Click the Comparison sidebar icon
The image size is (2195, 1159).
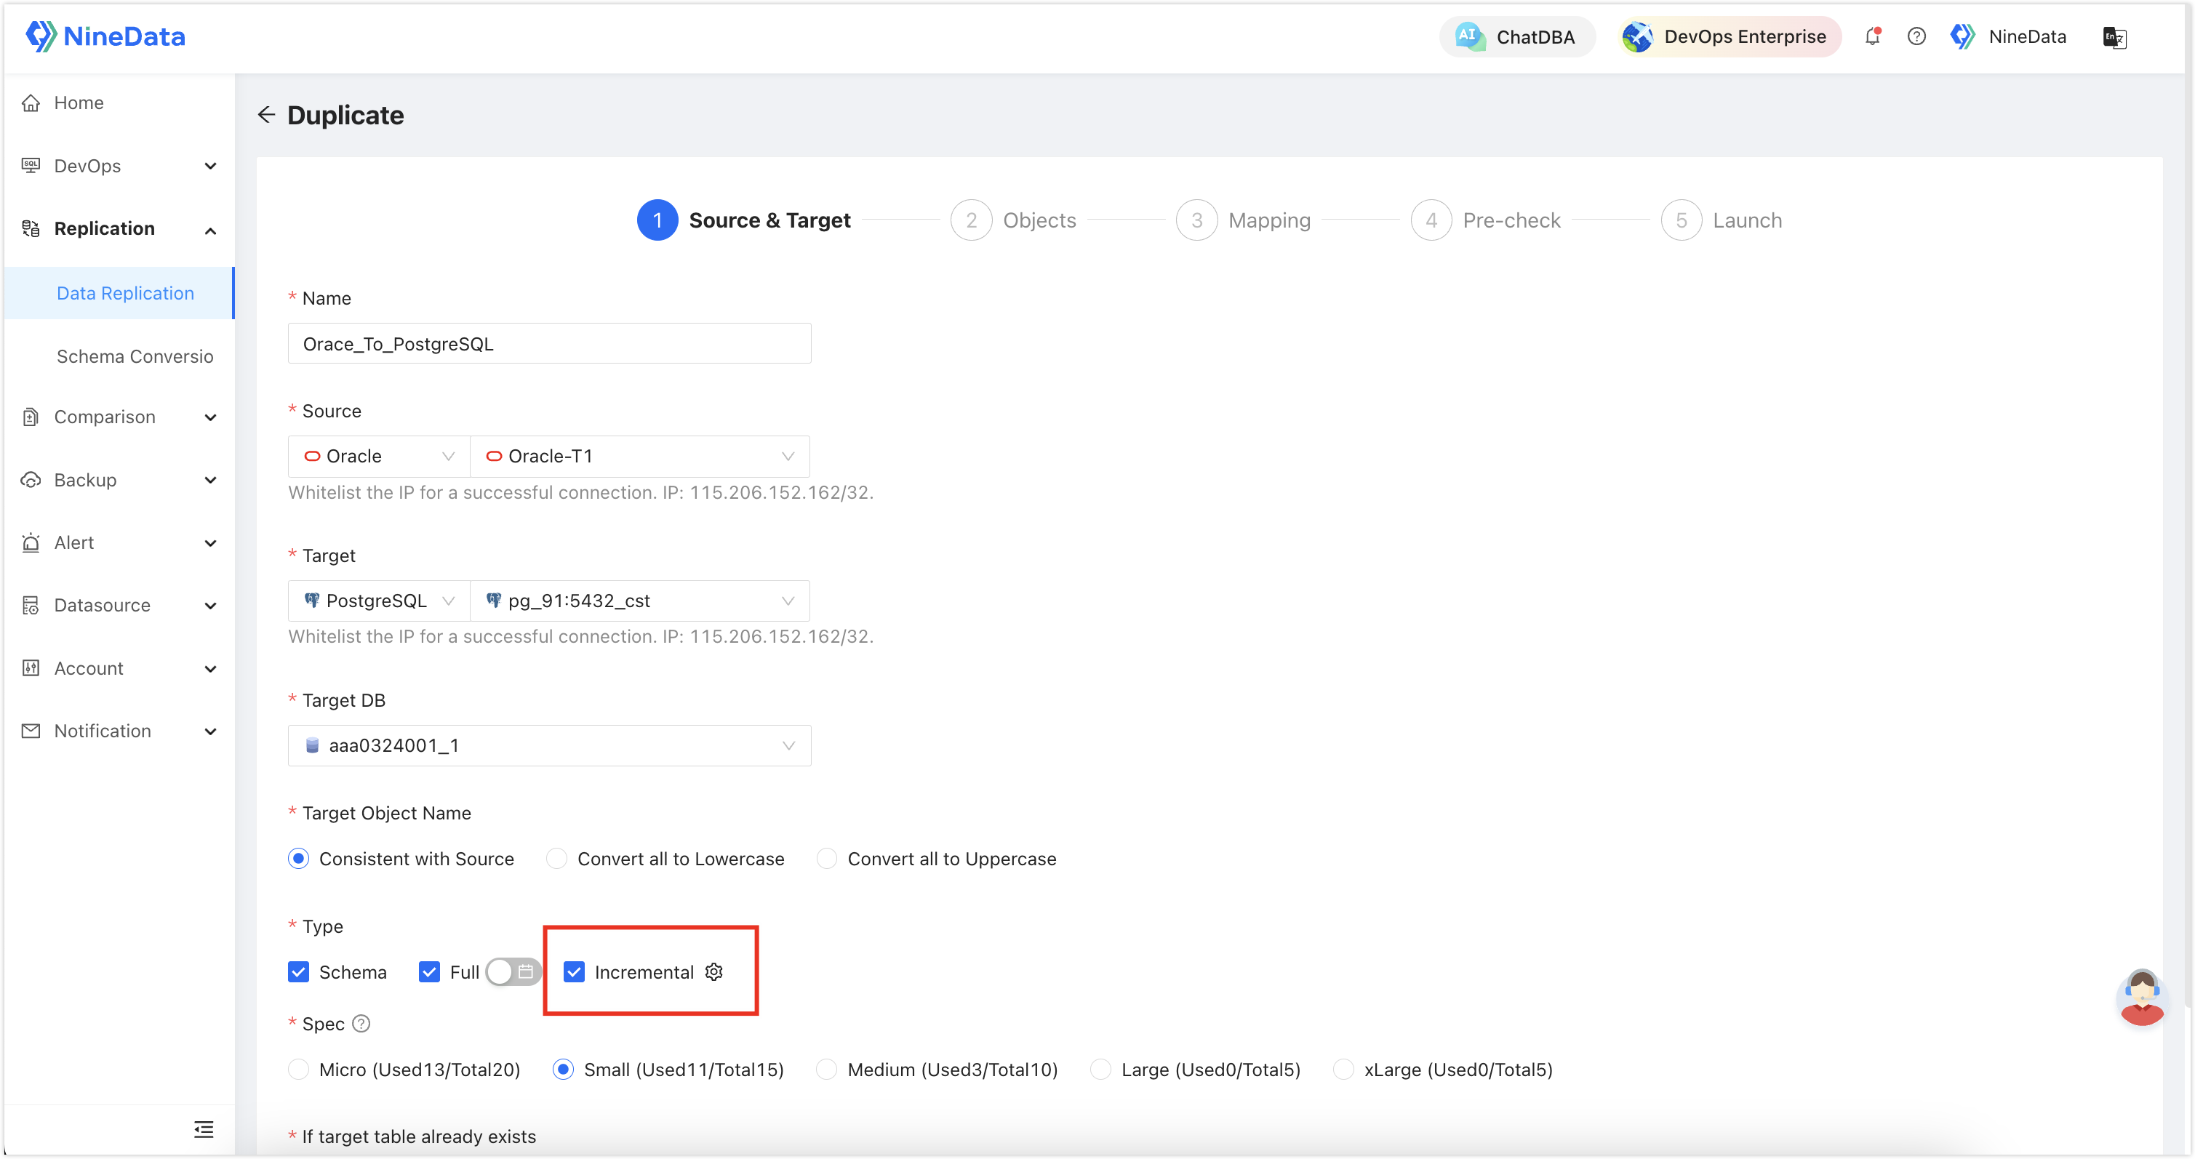(x=31, y=417)
